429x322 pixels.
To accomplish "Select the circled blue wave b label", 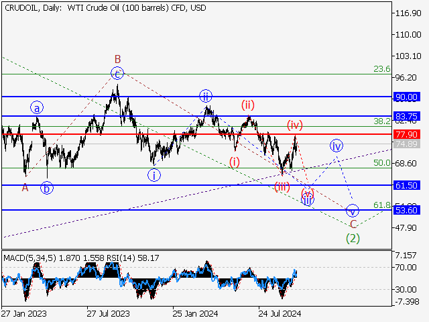I will 47,189.
